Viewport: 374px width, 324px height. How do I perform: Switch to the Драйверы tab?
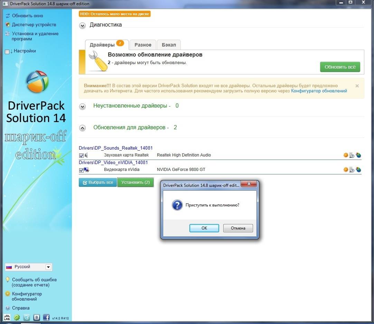106,45
